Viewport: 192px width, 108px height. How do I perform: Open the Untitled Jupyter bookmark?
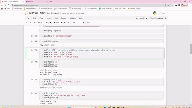[x=134, y=9]
